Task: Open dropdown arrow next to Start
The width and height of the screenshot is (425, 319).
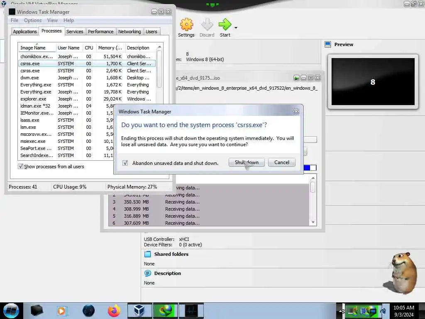Action: pos(236,28)
